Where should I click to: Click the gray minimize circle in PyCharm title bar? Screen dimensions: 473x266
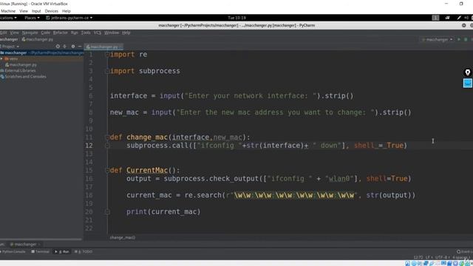click(464, 25)
